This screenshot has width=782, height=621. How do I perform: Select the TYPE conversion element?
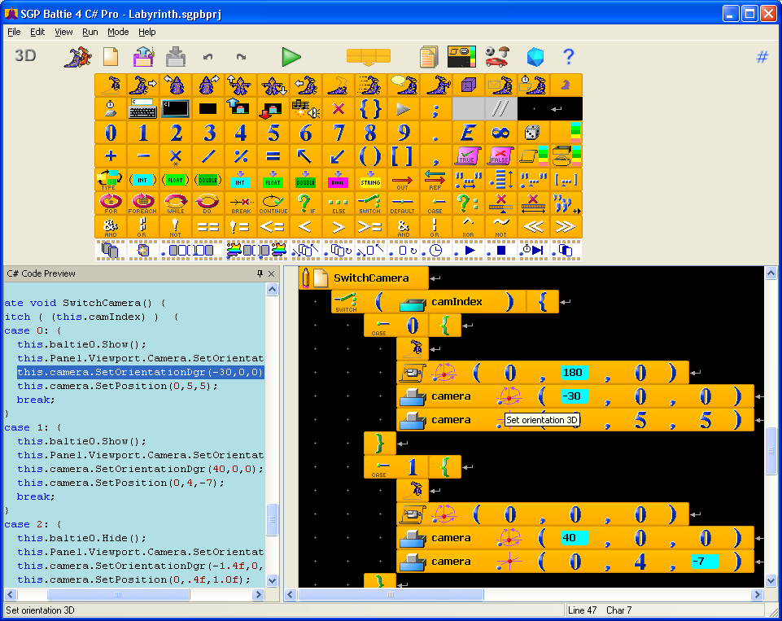point(110,180)
